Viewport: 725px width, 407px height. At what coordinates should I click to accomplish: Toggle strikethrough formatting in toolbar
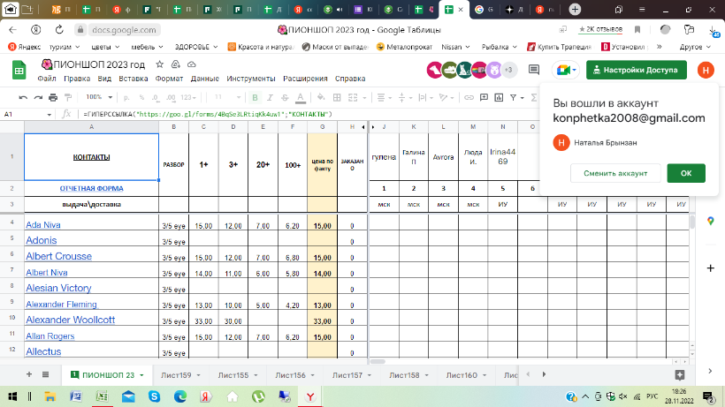(285, 97)
